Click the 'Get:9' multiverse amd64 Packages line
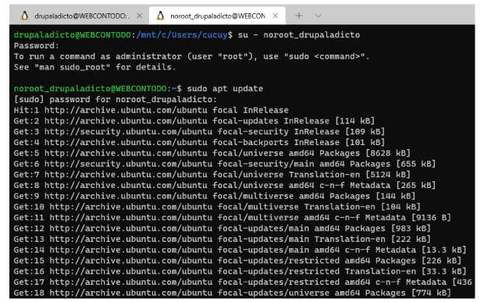 (215, 196)
